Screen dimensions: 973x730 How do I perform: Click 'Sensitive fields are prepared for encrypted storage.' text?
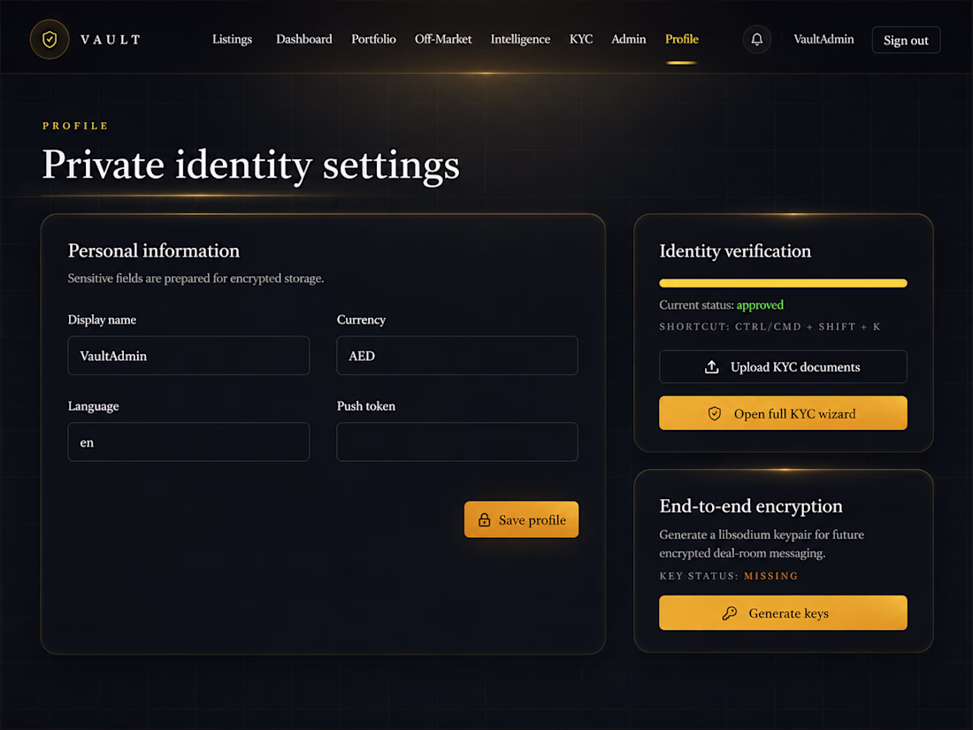[195, 278]
